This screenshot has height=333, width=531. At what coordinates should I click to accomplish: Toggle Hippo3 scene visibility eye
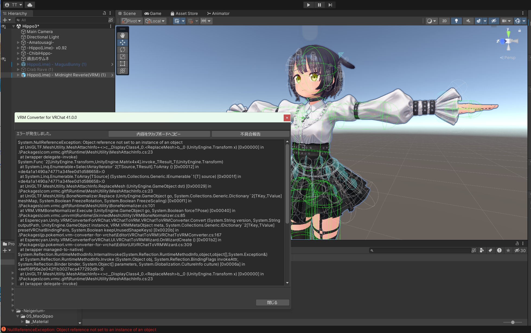point(4,26)
